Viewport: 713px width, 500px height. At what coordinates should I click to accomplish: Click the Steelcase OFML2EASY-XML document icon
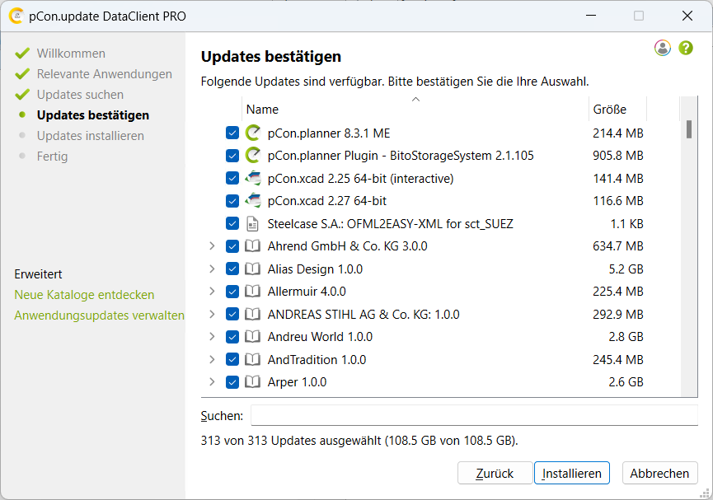pos(252,223)
